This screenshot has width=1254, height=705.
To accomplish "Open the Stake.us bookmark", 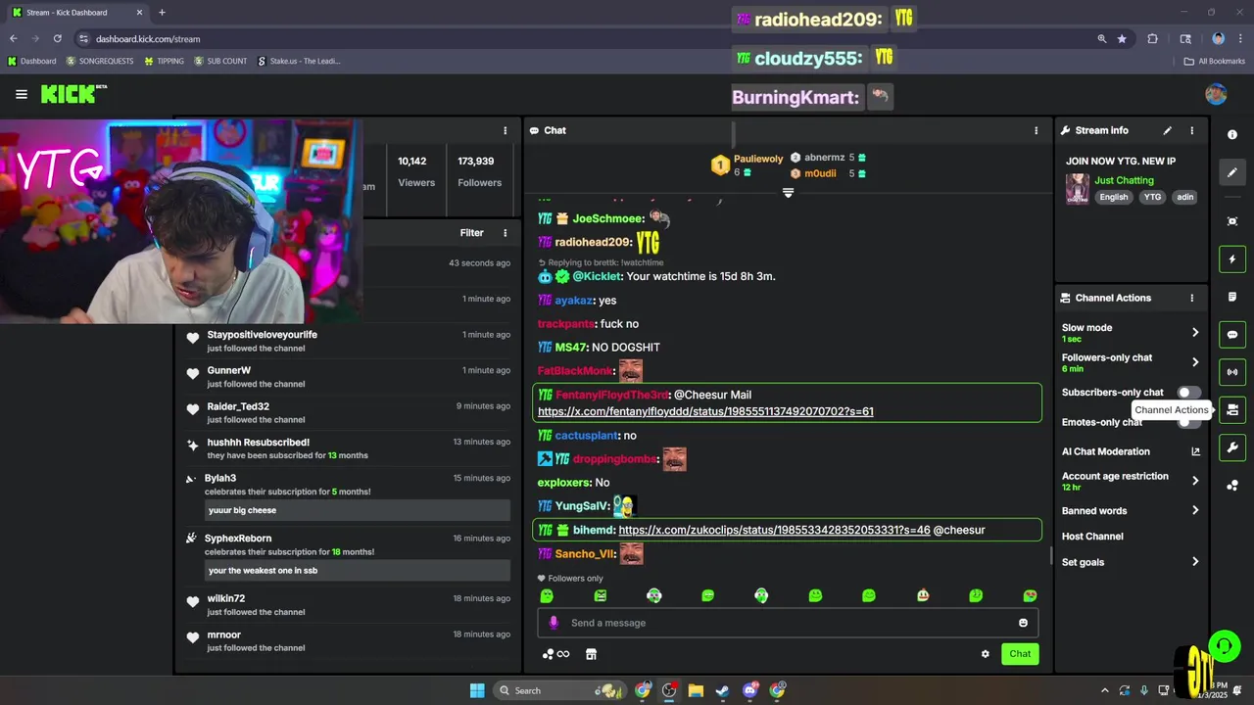I will click(x=299, y=61).
